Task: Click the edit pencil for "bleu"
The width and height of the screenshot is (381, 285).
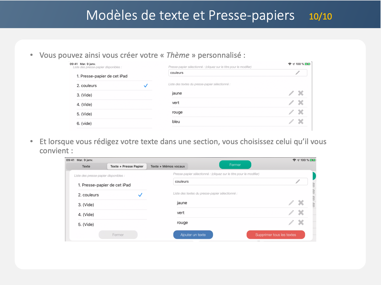Action: pos(291,122)
